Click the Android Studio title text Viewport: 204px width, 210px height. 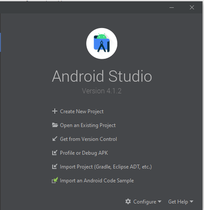click(x=102, y=76)
